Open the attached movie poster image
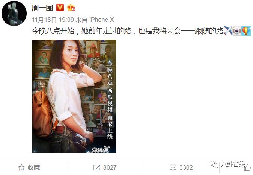253x175 pixels. pyautogui.click(x=74, y=96)
